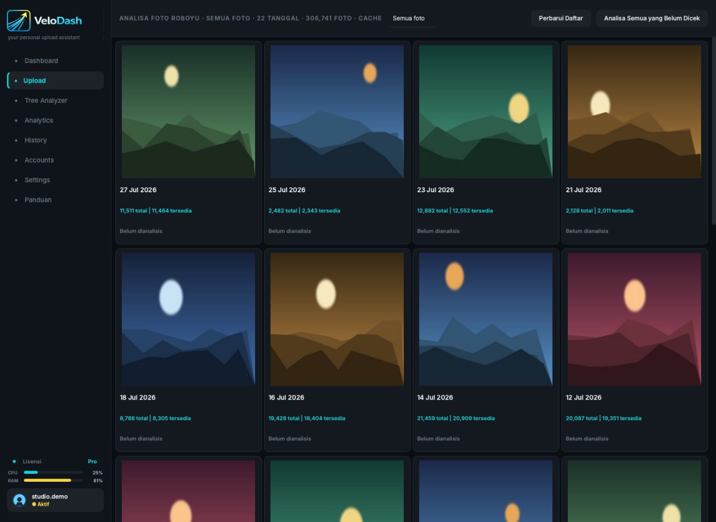
Task: Open Dashboard in the sidebar
Action: (55, 61)
